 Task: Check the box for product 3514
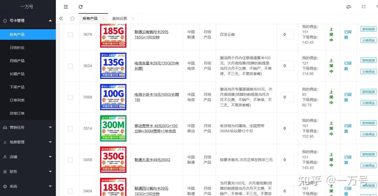tap(70, 129)
